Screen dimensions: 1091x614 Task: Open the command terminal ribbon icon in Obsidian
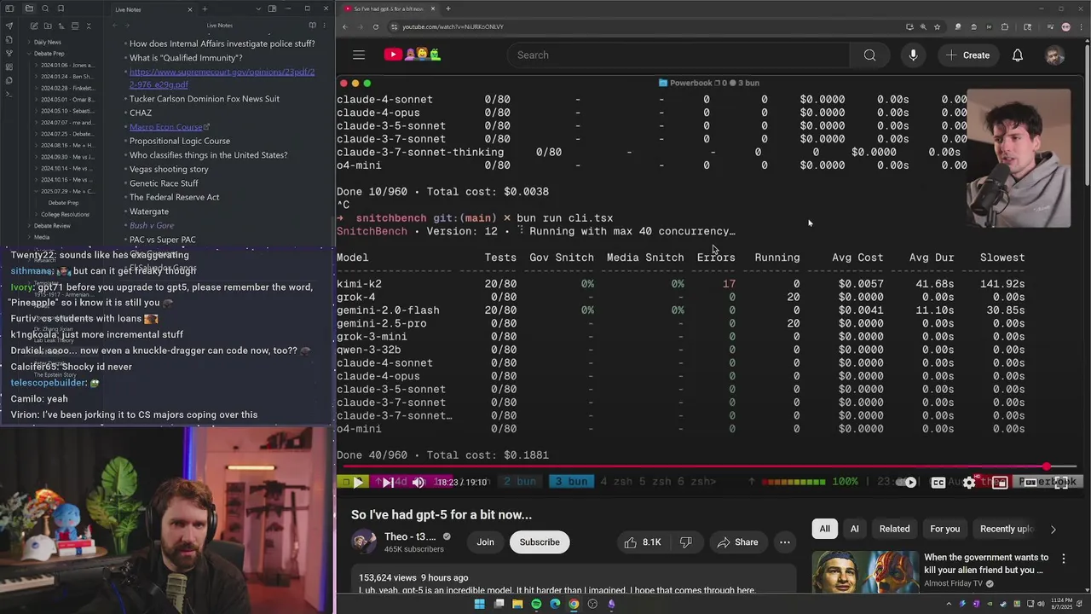[x=9, y=94]
